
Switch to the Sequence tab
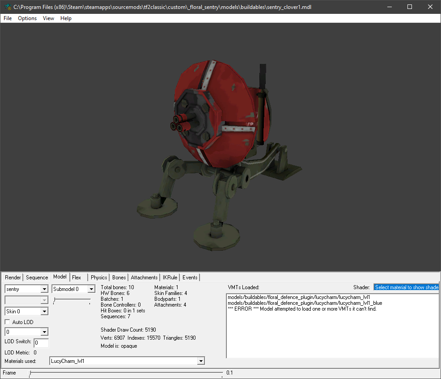(37, 278)
